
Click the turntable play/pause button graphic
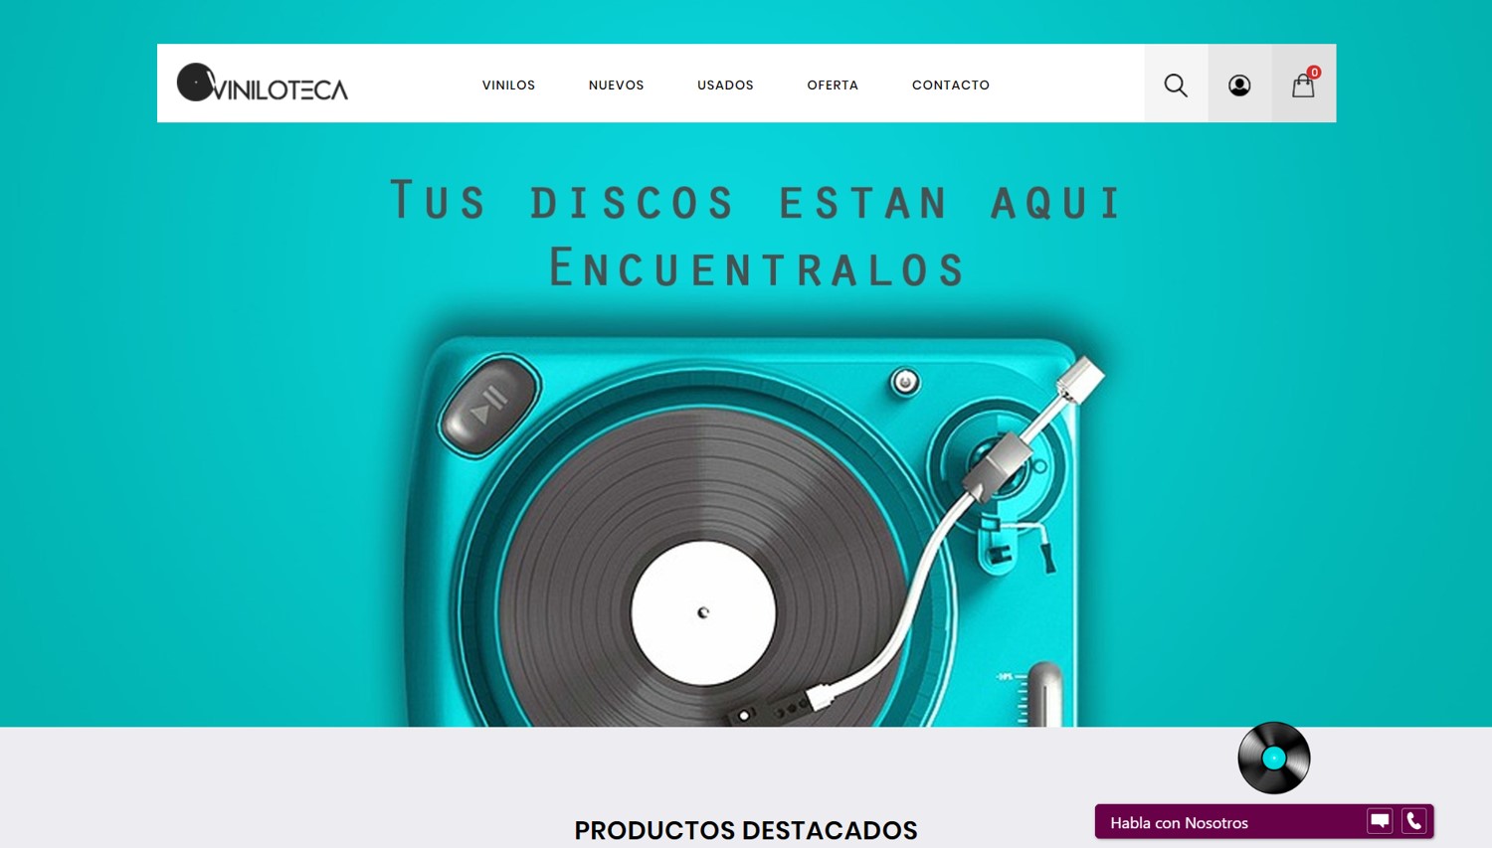point(489,407)
